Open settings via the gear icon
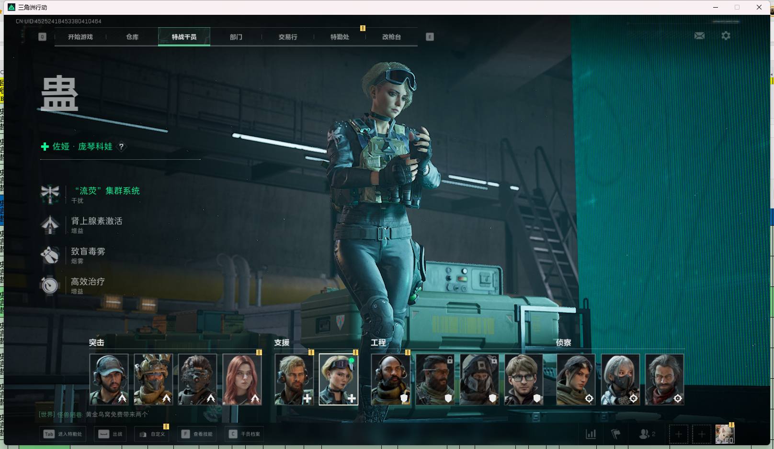Screen dimensions: 774x449 coord(726,36)
